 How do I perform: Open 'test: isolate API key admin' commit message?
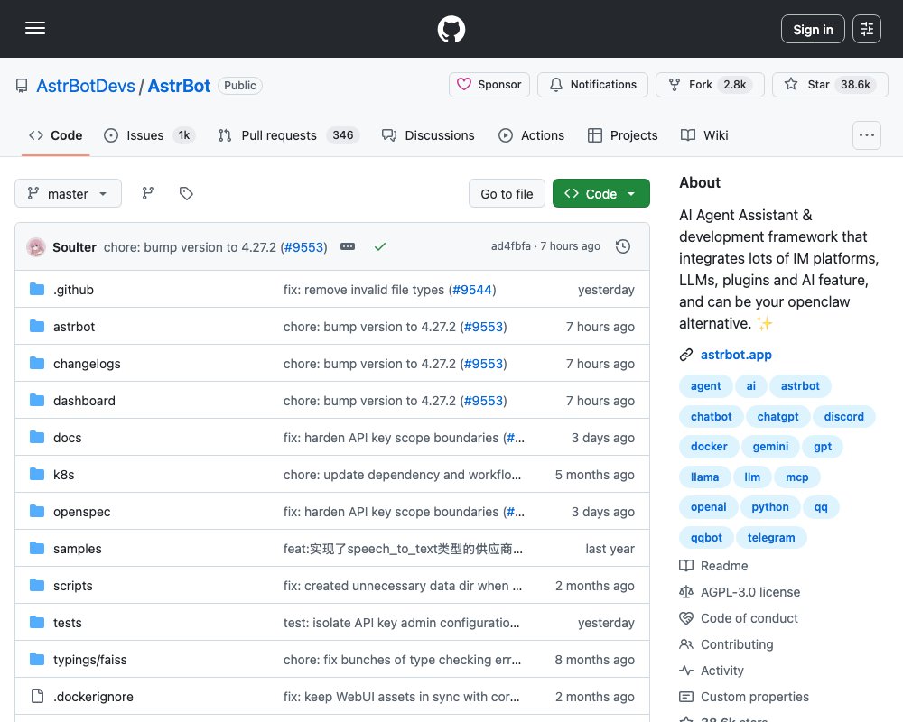(401, 623)
